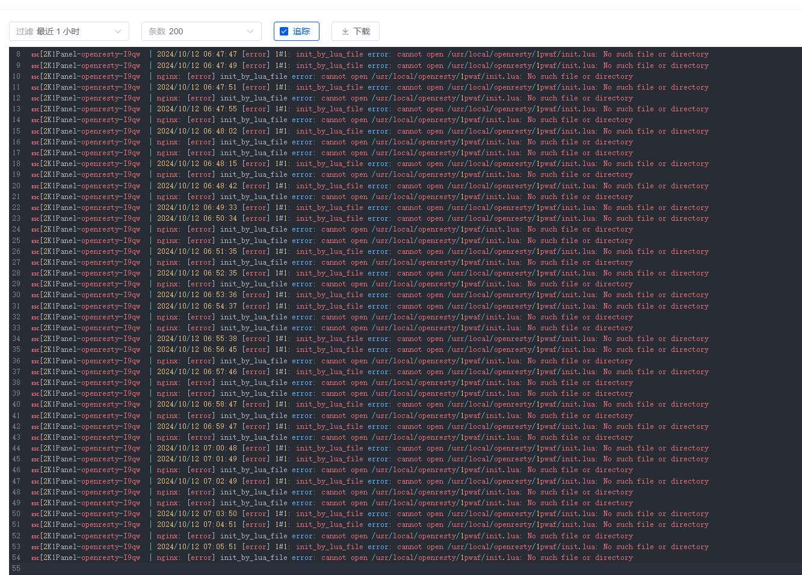Uncheck the 追踪 follow checkbox
Viewport: 802px width, 575px height.
[285, 31]
